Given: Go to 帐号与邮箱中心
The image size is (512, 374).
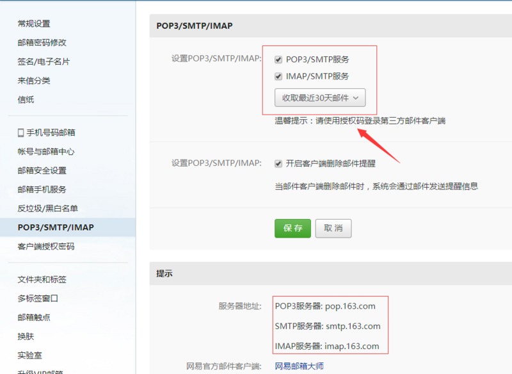Looking at the screenshot, I should 46,152.
